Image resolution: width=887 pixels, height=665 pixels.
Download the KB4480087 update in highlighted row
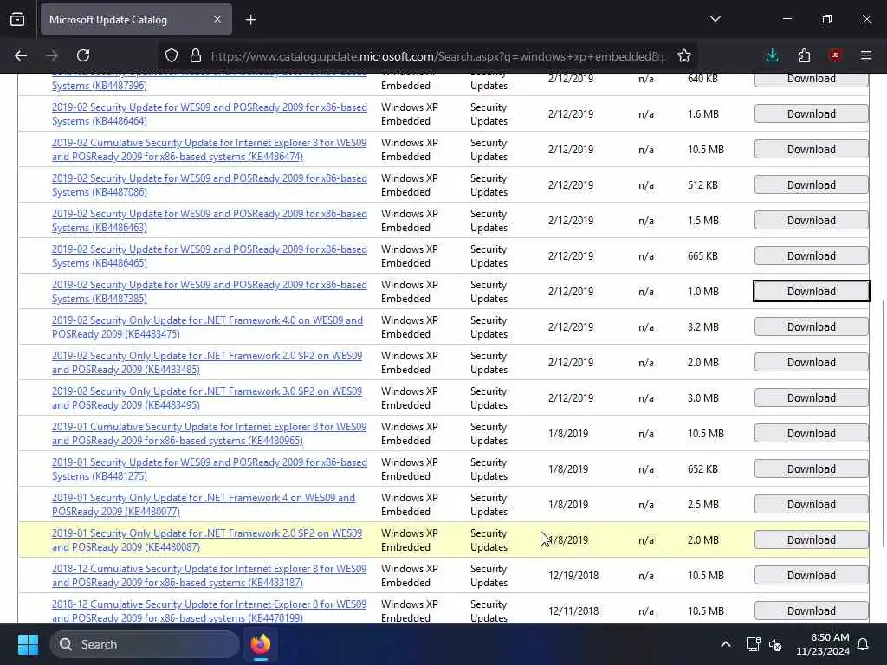click(811, 540)
